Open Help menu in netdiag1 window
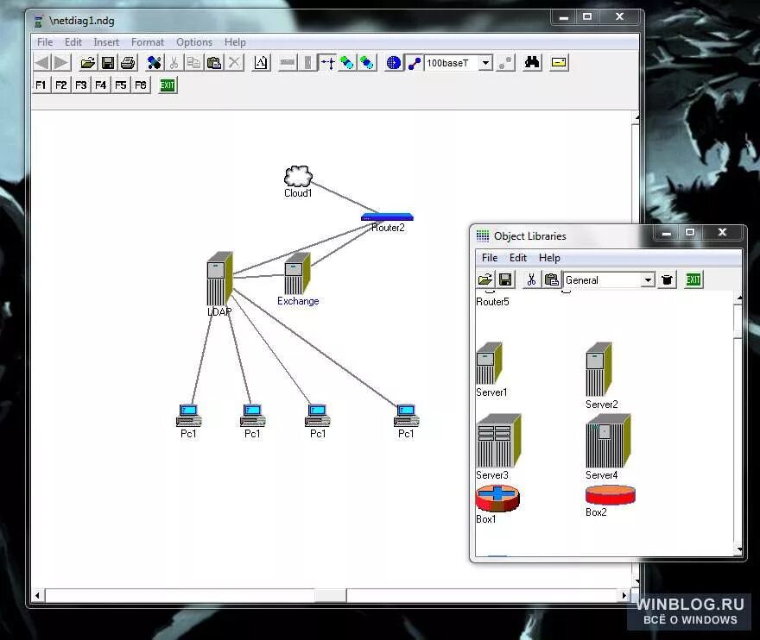Image resolution: width=760 pixels, height=640 pixels. (x=235, y=42)
